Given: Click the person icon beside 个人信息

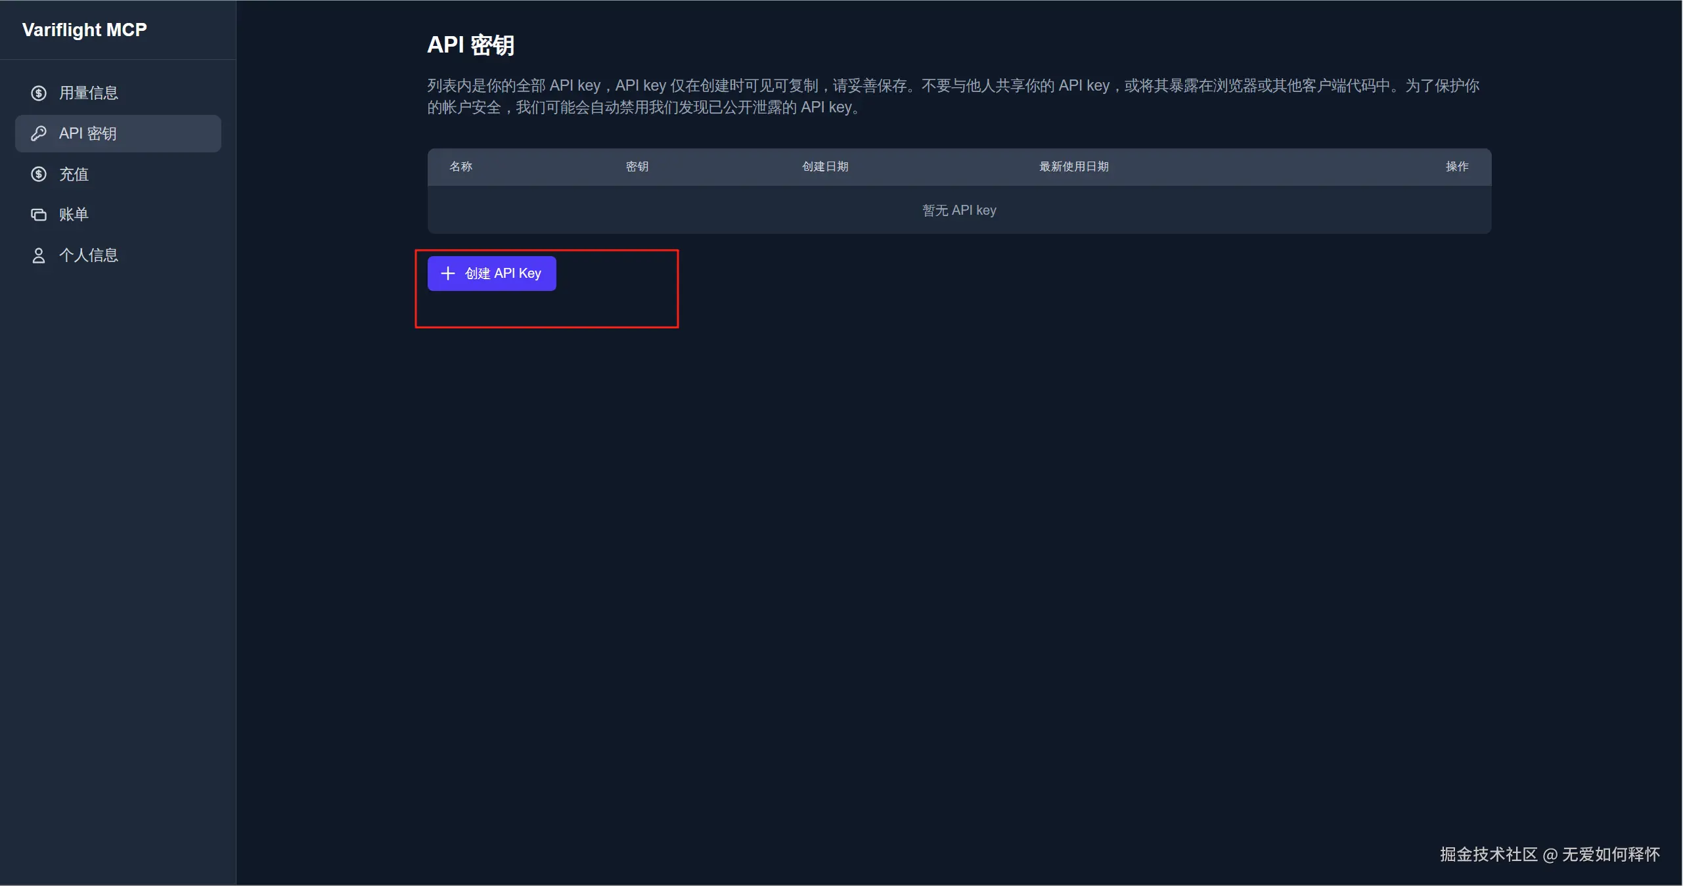Looking at the screenshot, I should 39,255.
